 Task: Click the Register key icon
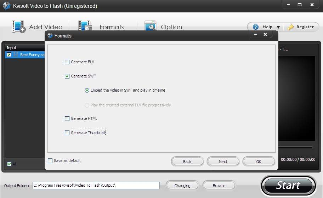point(291,27)
